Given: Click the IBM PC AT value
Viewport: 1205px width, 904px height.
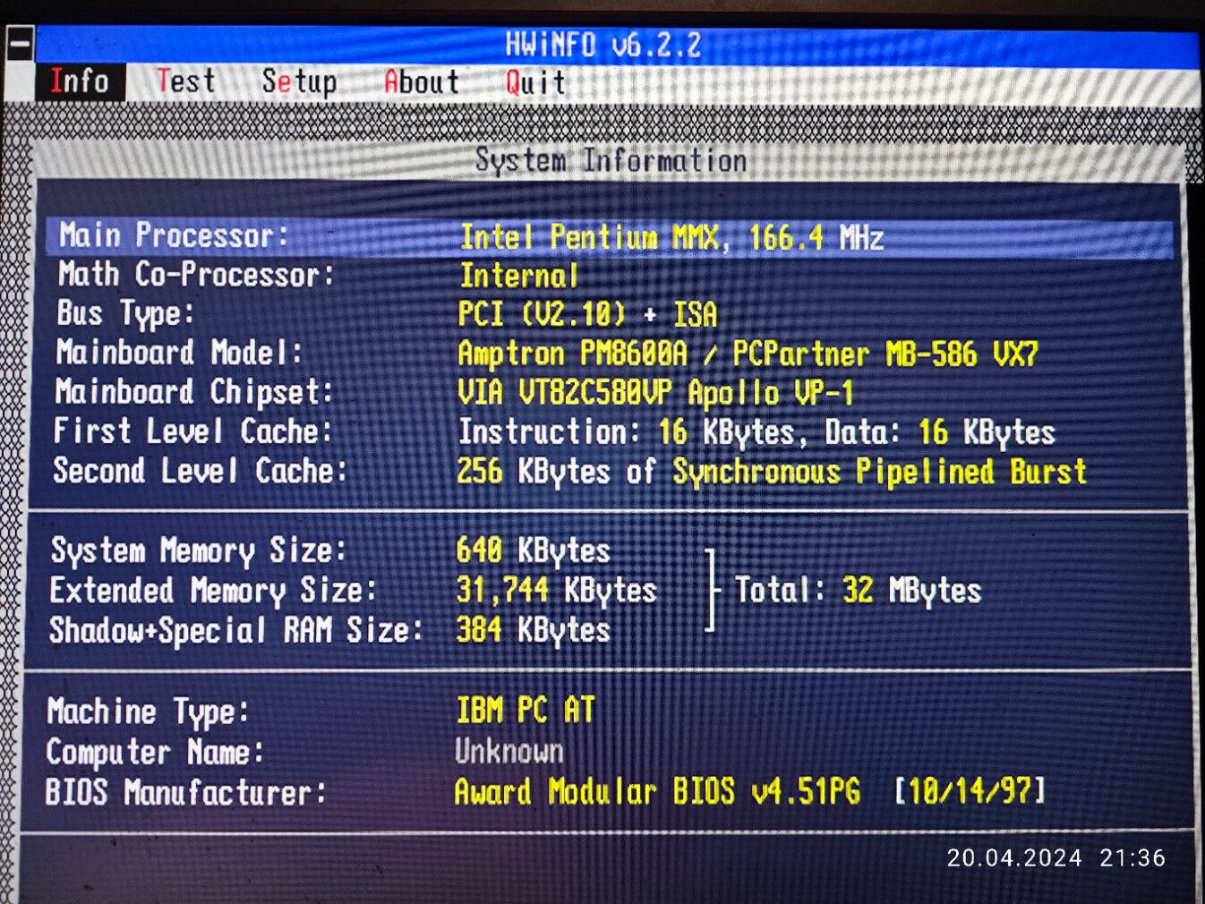Looking at the screenshot, I should [526, 711].
